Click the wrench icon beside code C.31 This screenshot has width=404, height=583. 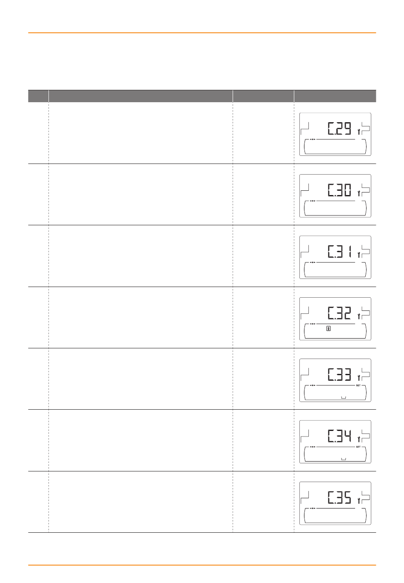tap(359, 255)
